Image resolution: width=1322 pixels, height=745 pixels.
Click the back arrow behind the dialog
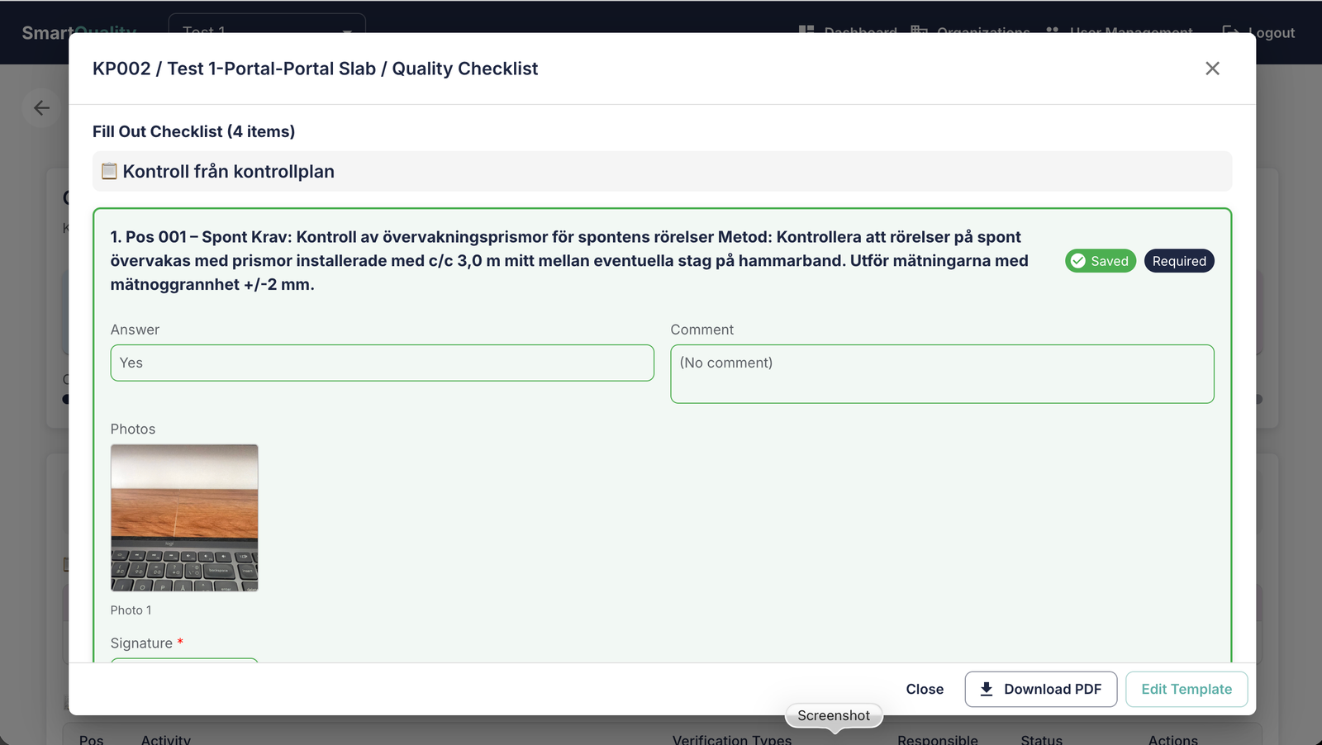(41, 108)
